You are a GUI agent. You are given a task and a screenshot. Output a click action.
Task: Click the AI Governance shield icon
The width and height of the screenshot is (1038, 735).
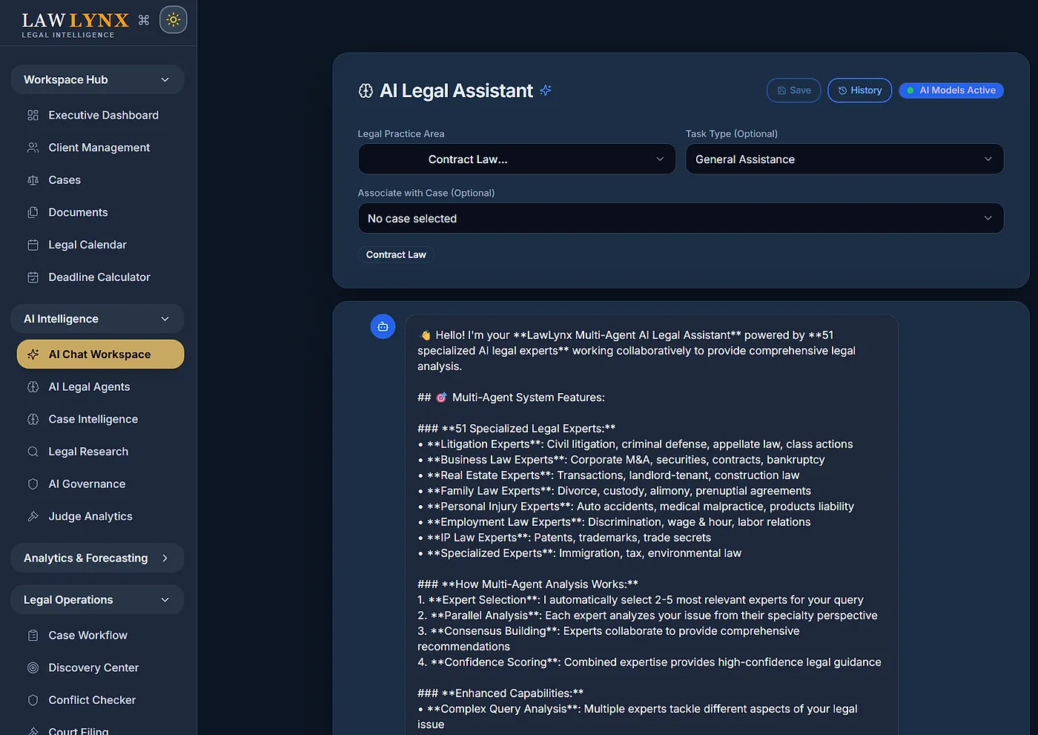(33, 484)
